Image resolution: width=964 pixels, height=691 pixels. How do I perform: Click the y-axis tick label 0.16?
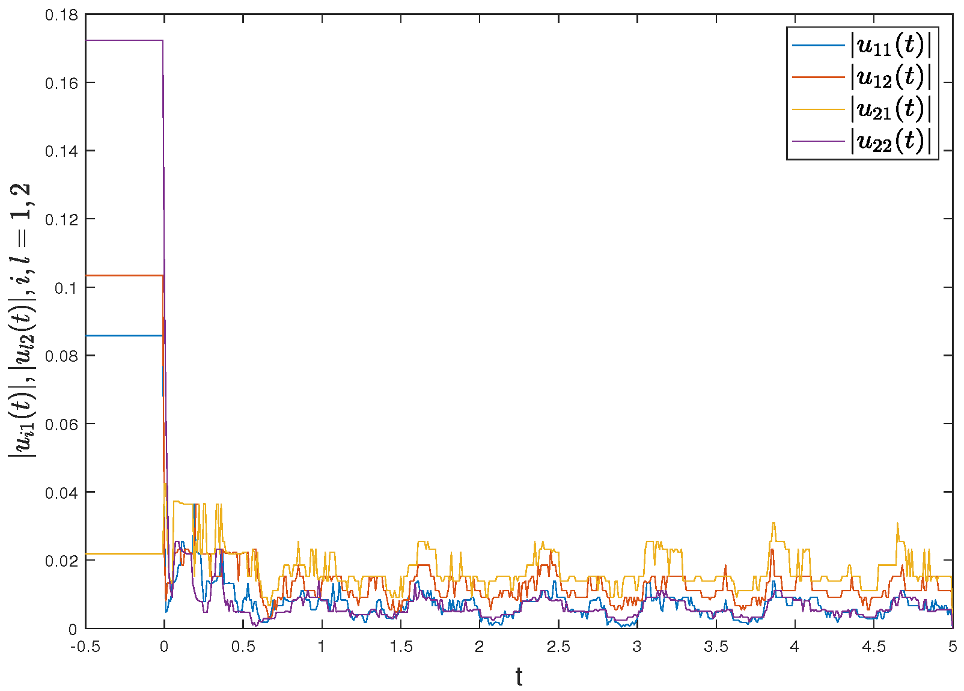[x=61, y=83]
